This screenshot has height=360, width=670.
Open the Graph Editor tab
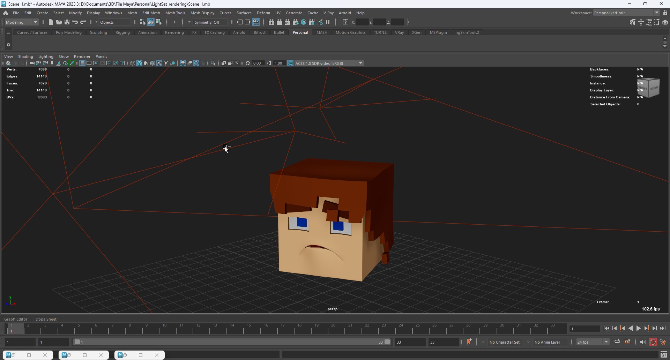16,319
